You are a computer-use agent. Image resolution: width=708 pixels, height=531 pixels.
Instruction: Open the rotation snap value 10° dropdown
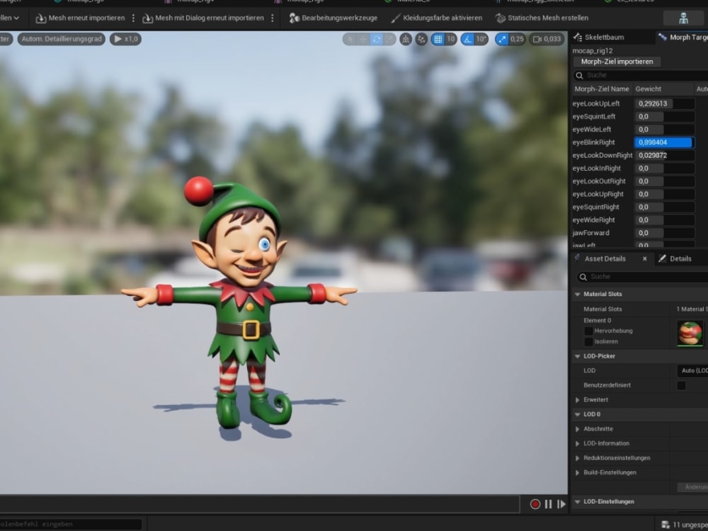tap(481, 39)
